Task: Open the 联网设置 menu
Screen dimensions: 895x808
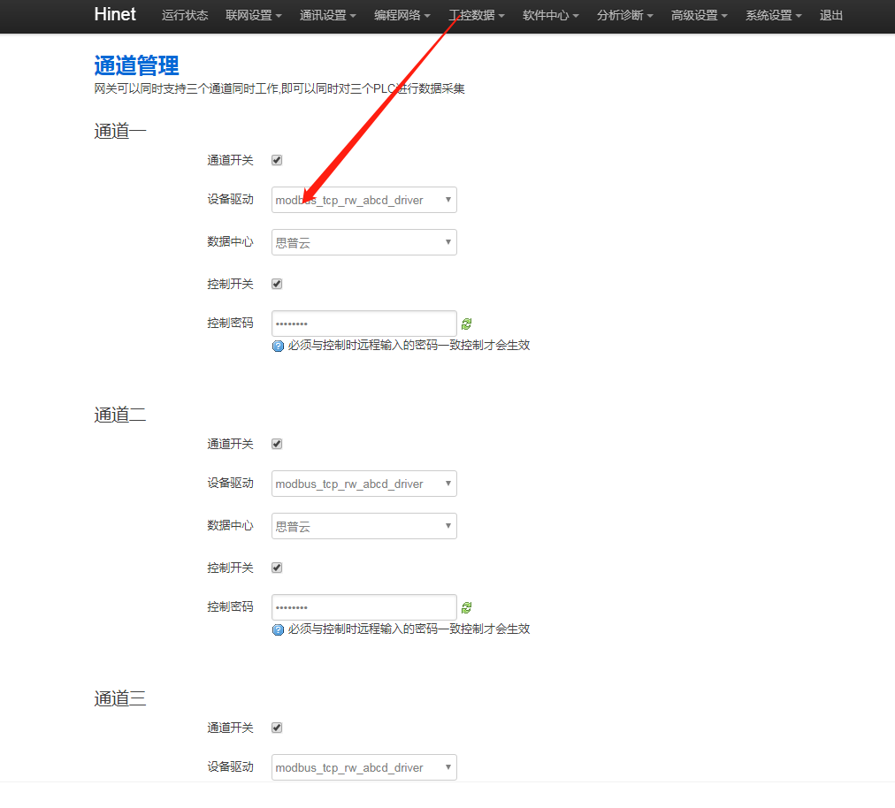Action: 254,16
